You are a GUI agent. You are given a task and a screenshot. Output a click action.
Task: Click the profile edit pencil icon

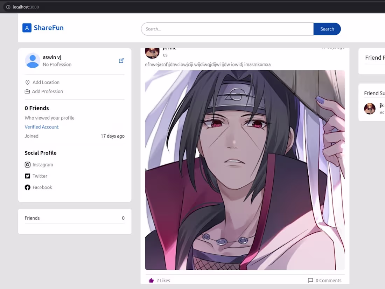pos(121,60)
